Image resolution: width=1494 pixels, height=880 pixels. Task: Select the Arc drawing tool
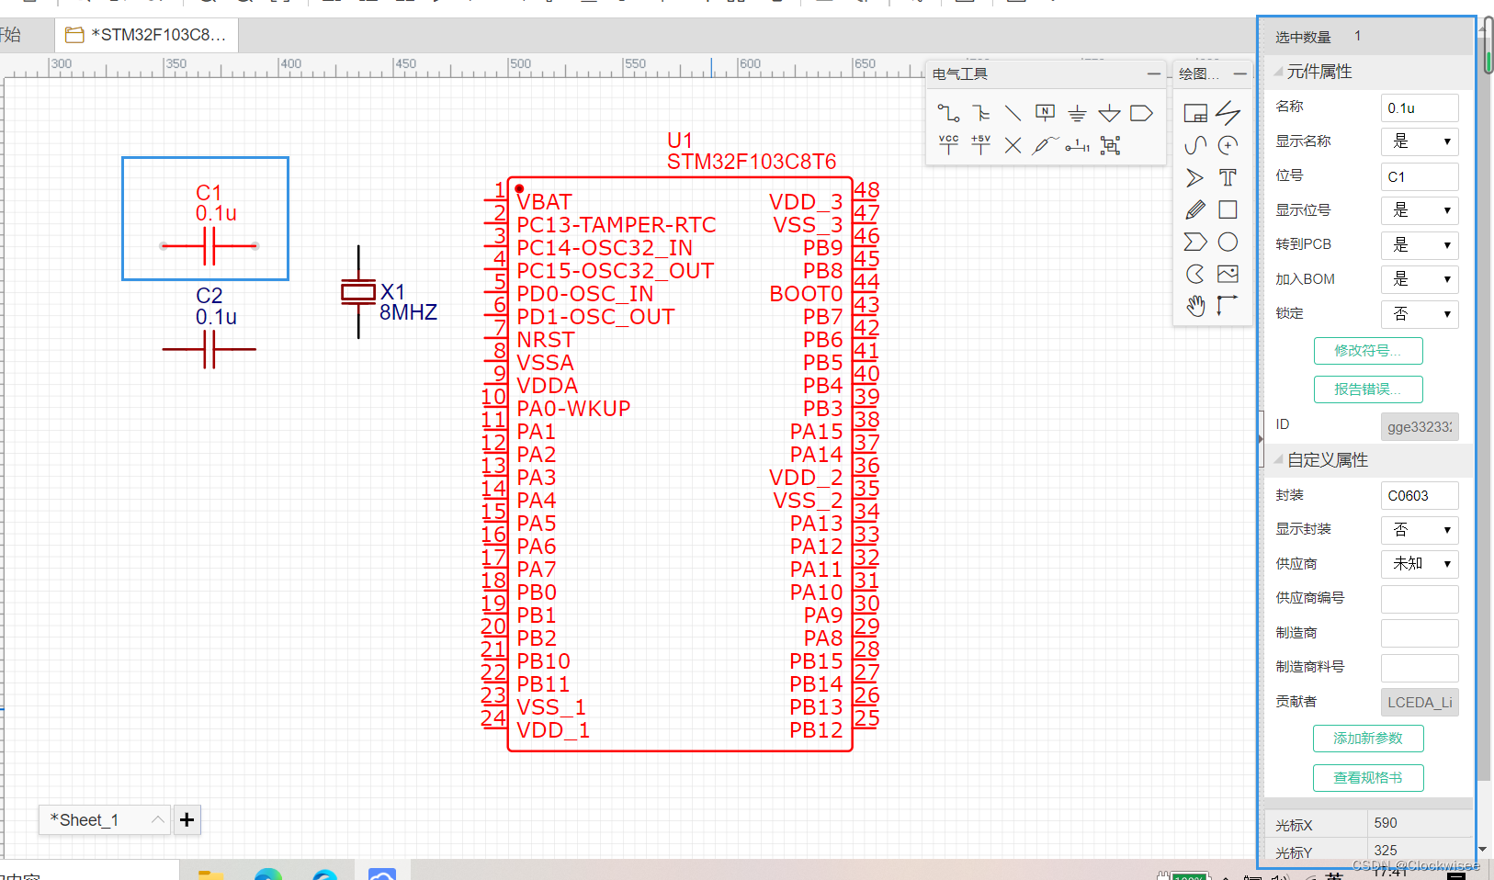[1228, 145]
